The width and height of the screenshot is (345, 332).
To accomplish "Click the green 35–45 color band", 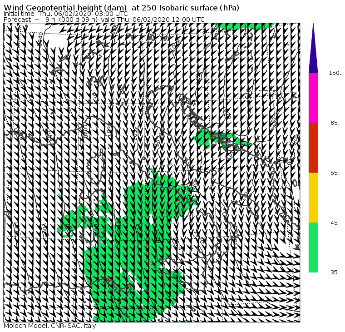I will click(x=313, y=248).
